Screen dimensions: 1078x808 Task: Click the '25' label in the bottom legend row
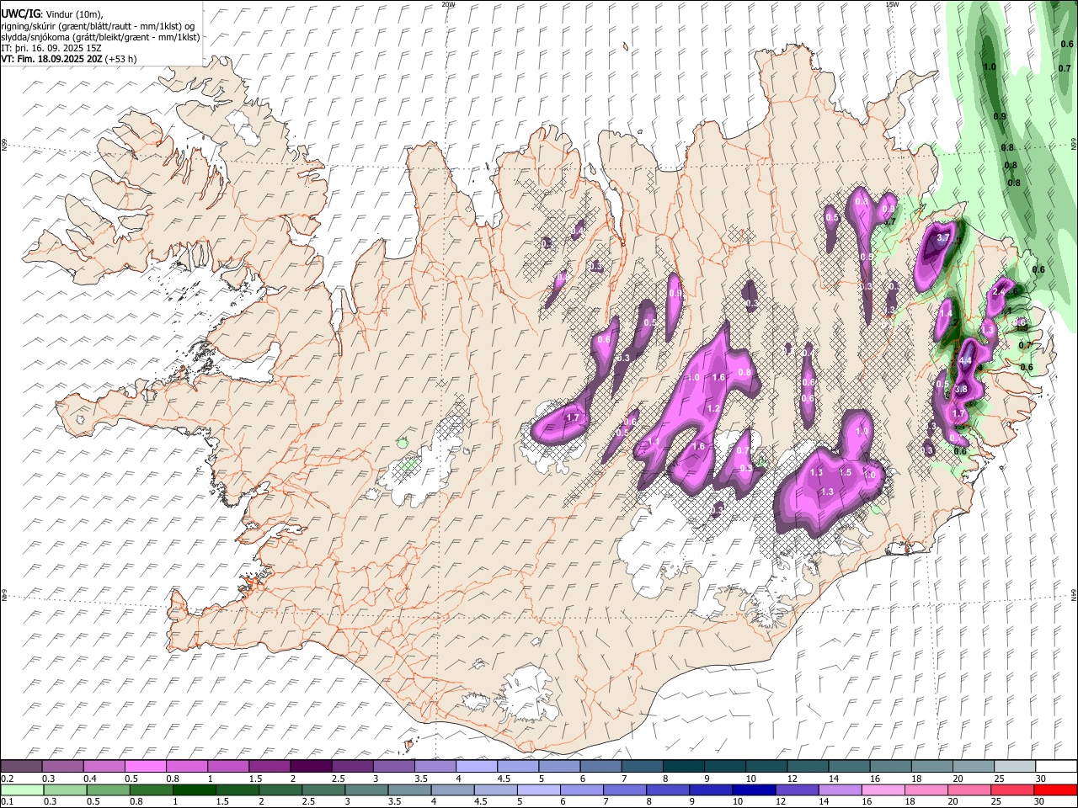pyautogui.click(x=998, y=801)
